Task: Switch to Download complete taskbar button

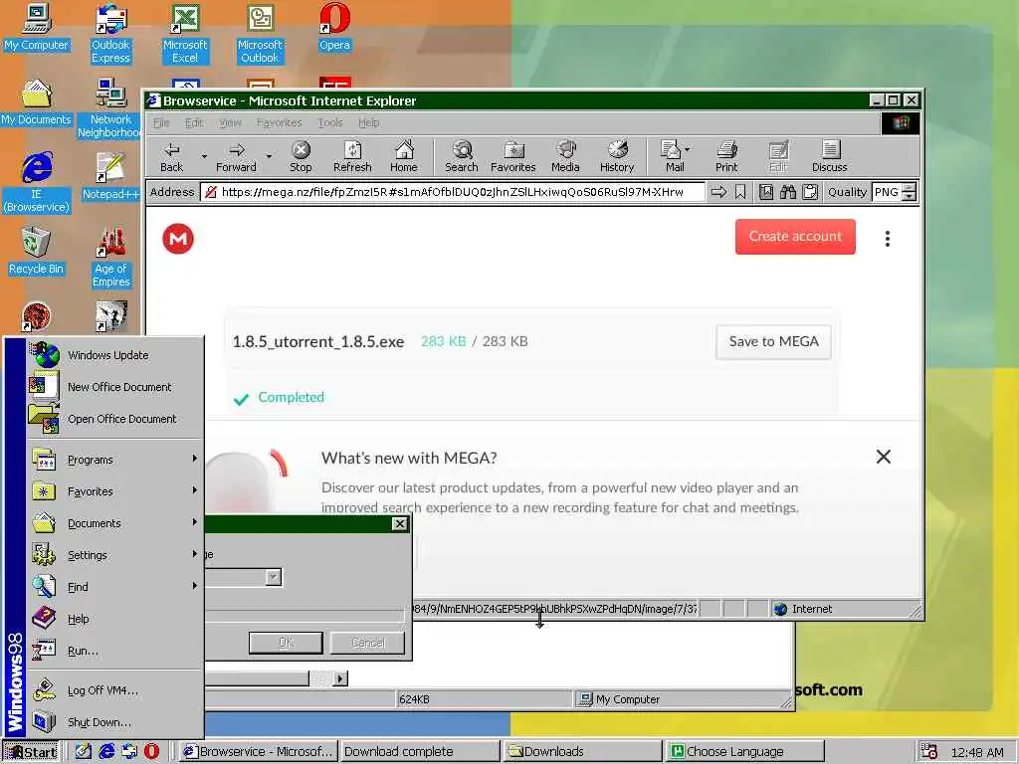Action: pyautogui.click(x=419, y=752)
